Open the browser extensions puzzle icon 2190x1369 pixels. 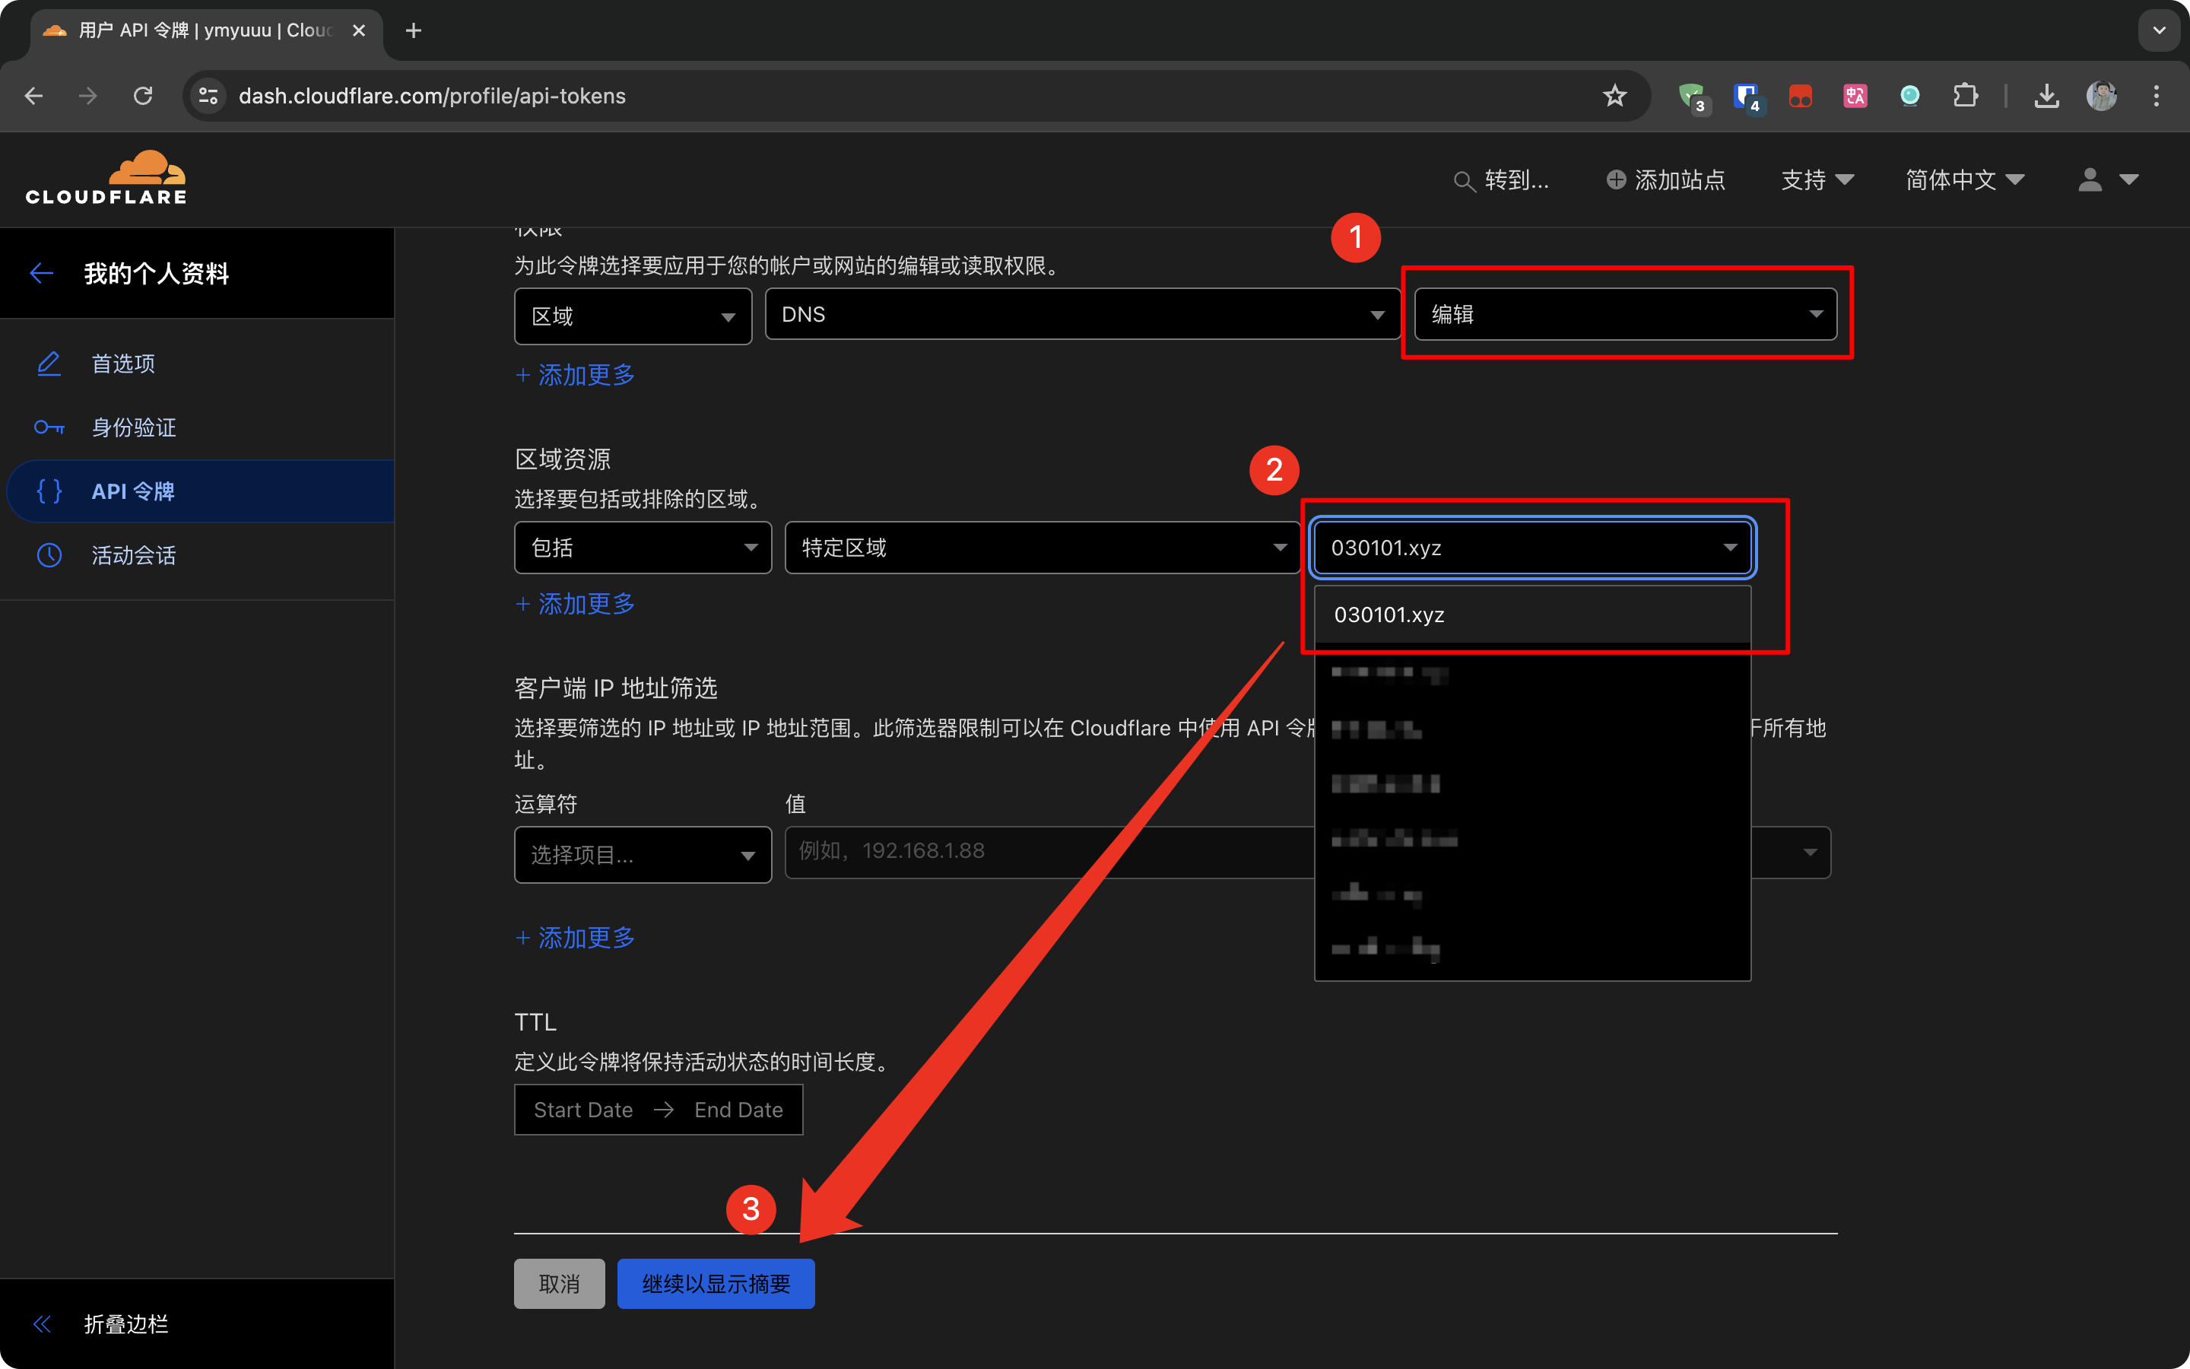coord(1965,96)
